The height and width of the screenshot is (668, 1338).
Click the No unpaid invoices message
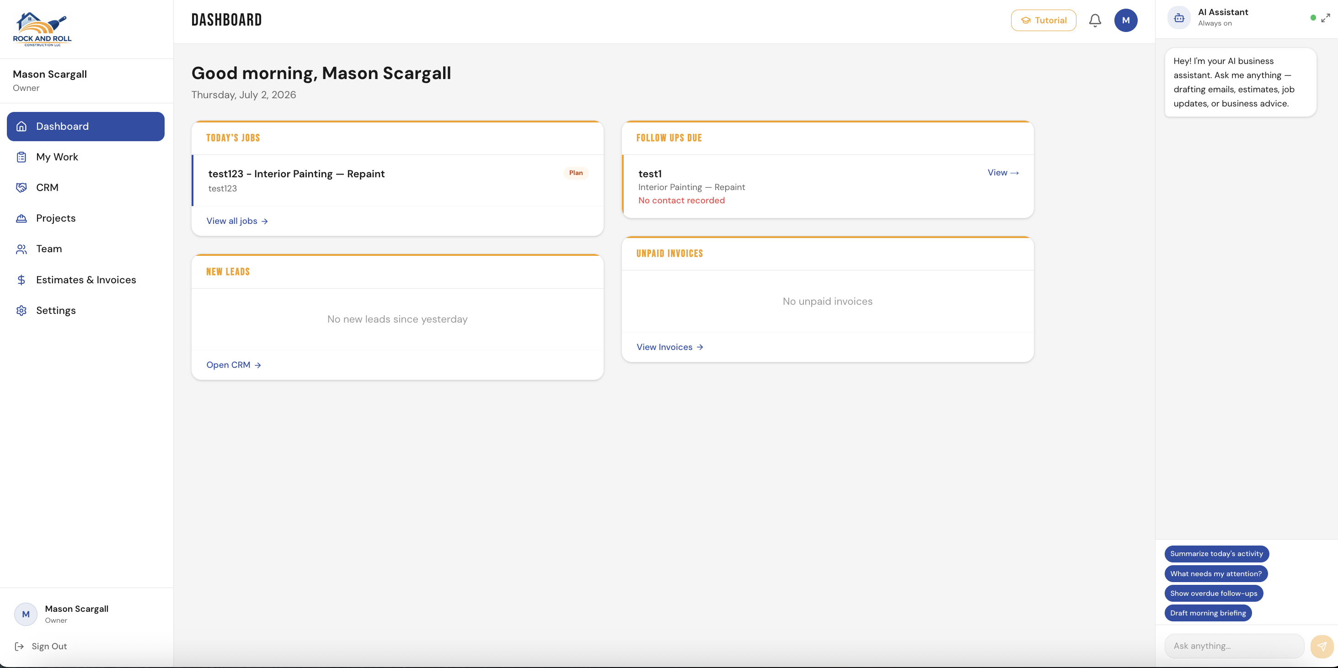(827, 302)
